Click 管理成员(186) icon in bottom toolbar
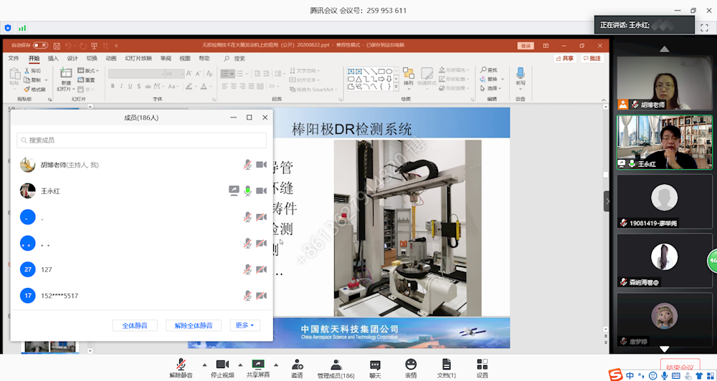The image size is (717, 381). coord(336,365)
